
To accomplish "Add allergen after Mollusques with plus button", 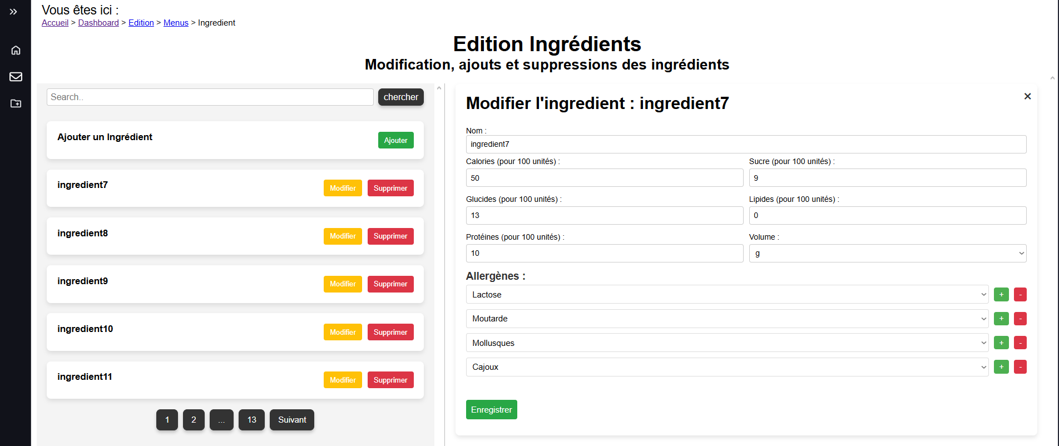I will [x=1001, y=343].
